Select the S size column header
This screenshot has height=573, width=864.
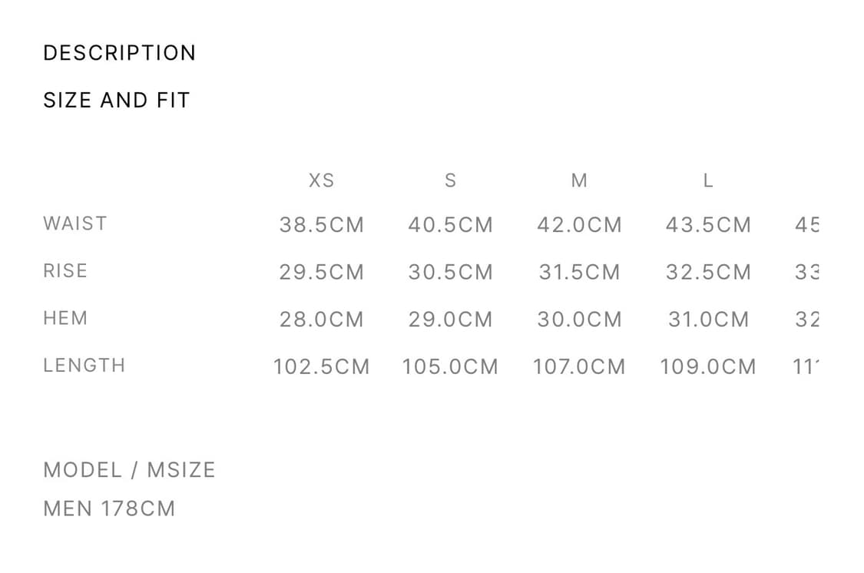tap(450, 181)
